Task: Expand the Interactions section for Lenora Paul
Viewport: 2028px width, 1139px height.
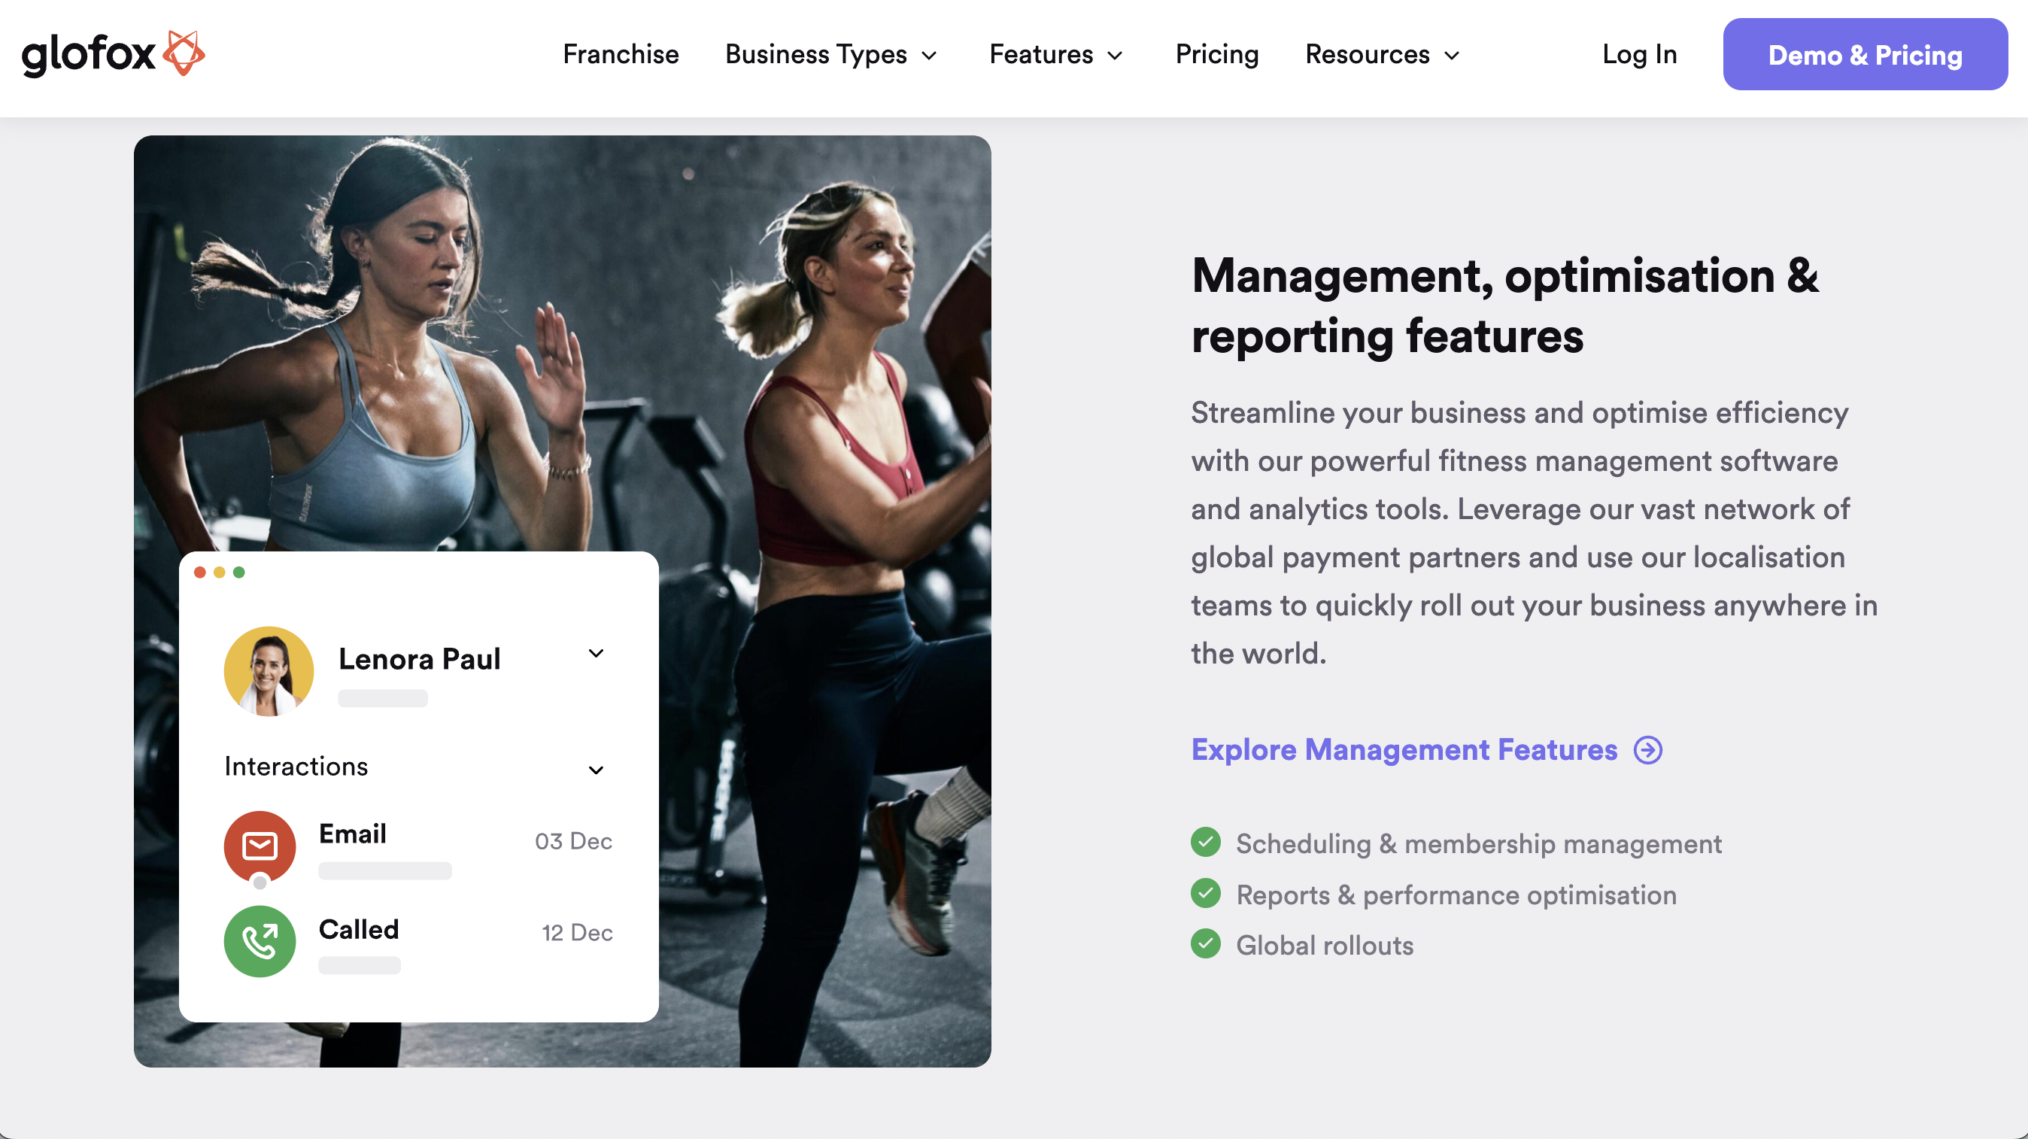Action: [595, 767]
